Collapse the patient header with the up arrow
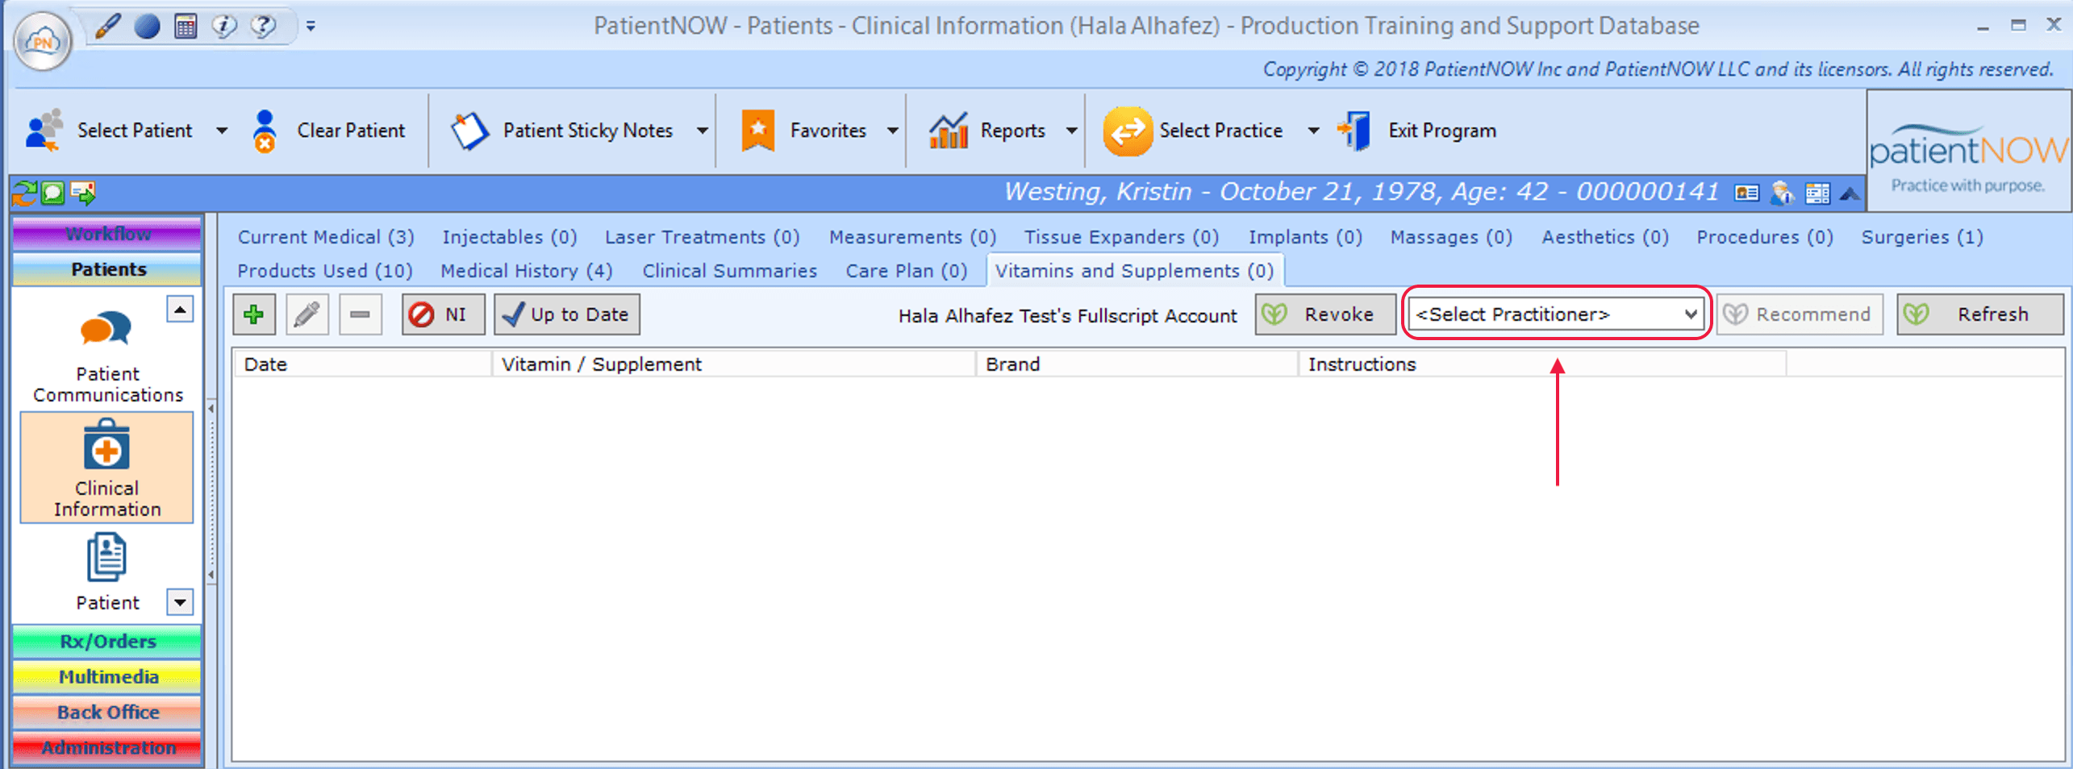The height and width of the screenshot is (769, 2073). point(1850,194)
